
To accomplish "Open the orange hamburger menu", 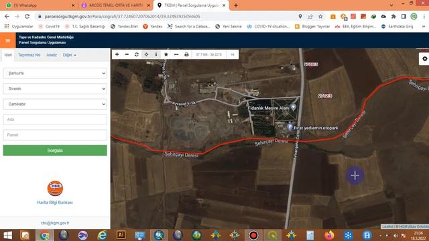I will point(8,40).
